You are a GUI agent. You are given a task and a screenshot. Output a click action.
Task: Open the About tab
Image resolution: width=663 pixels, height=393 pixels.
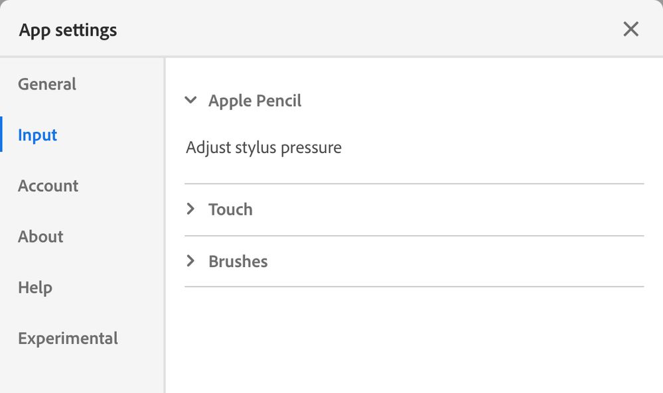[40, 237]
